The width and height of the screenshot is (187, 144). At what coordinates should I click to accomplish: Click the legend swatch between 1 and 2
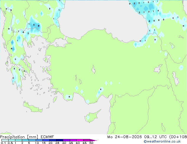point(19,140)
